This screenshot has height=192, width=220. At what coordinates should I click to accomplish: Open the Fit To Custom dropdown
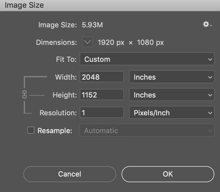[147, 59]
